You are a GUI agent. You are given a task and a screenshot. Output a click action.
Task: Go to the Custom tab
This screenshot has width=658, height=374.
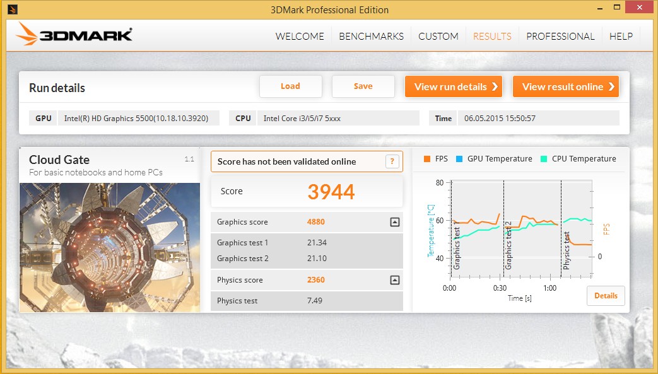click(x=438, y=37)
